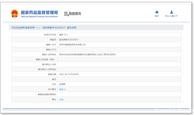The image size is (194, 115).
Task: Click the 技术要求 label
Action: 52,89
